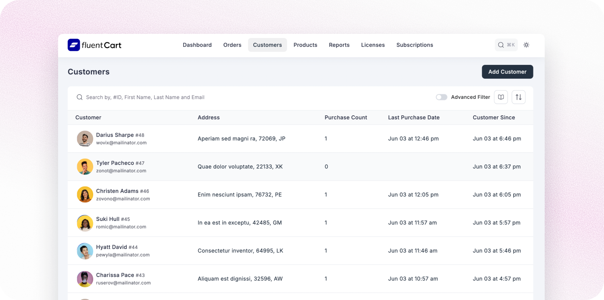Click the Customer column header
The image size is (604, 300).
(88, 118)
